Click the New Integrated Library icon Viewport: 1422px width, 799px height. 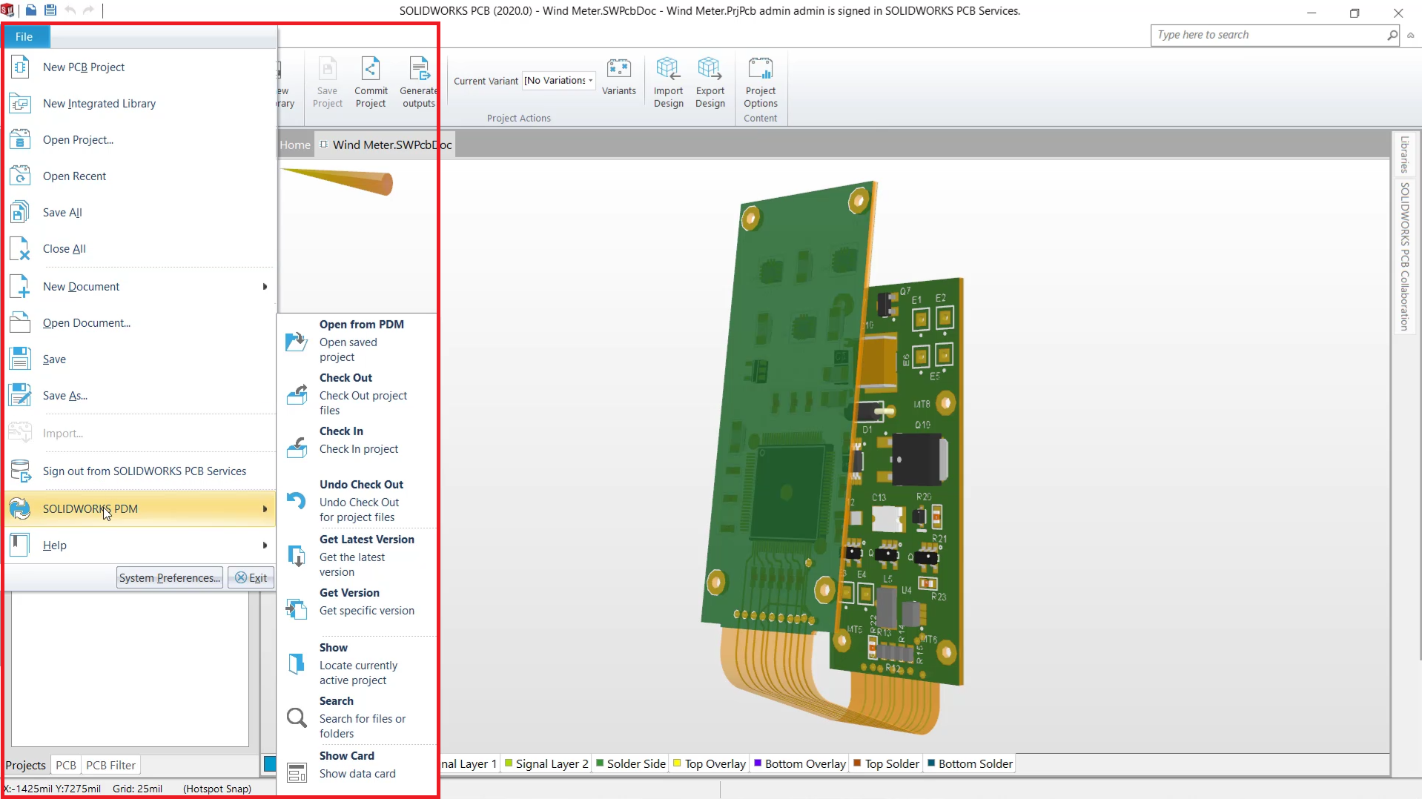(20, 104)
